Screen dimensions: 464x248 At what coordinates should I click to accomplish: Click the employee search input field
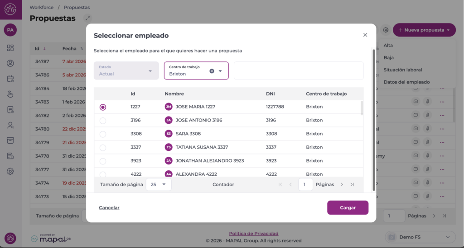299,71
